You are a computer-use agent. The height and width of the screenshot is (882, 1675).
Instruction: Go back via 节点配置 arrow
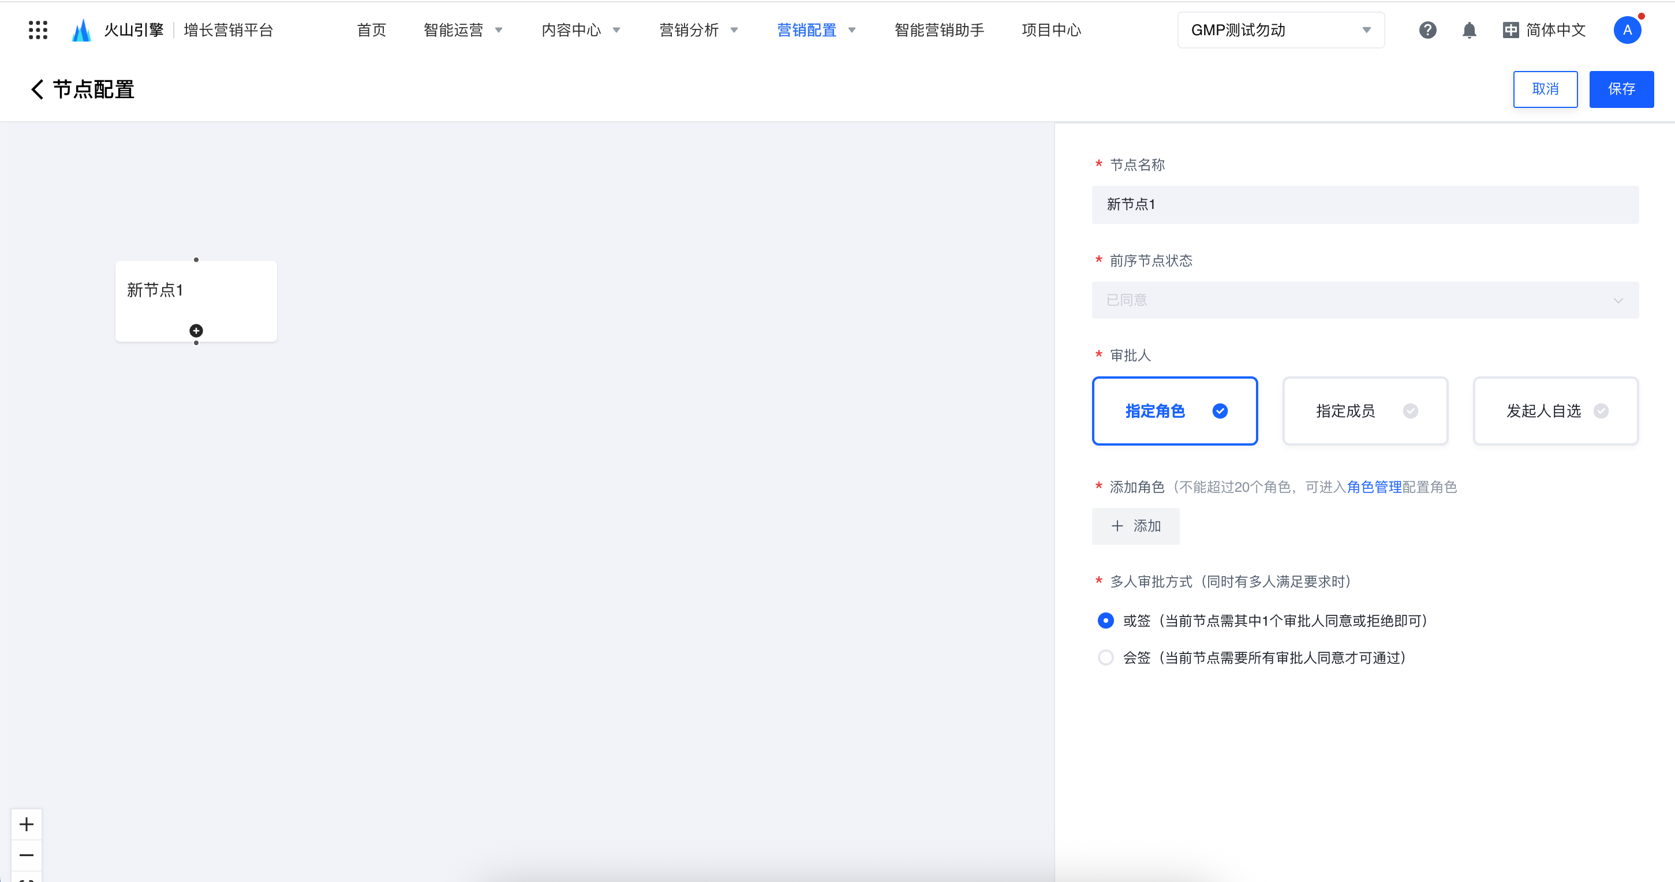pyautogui.click(x=37, y=89)
